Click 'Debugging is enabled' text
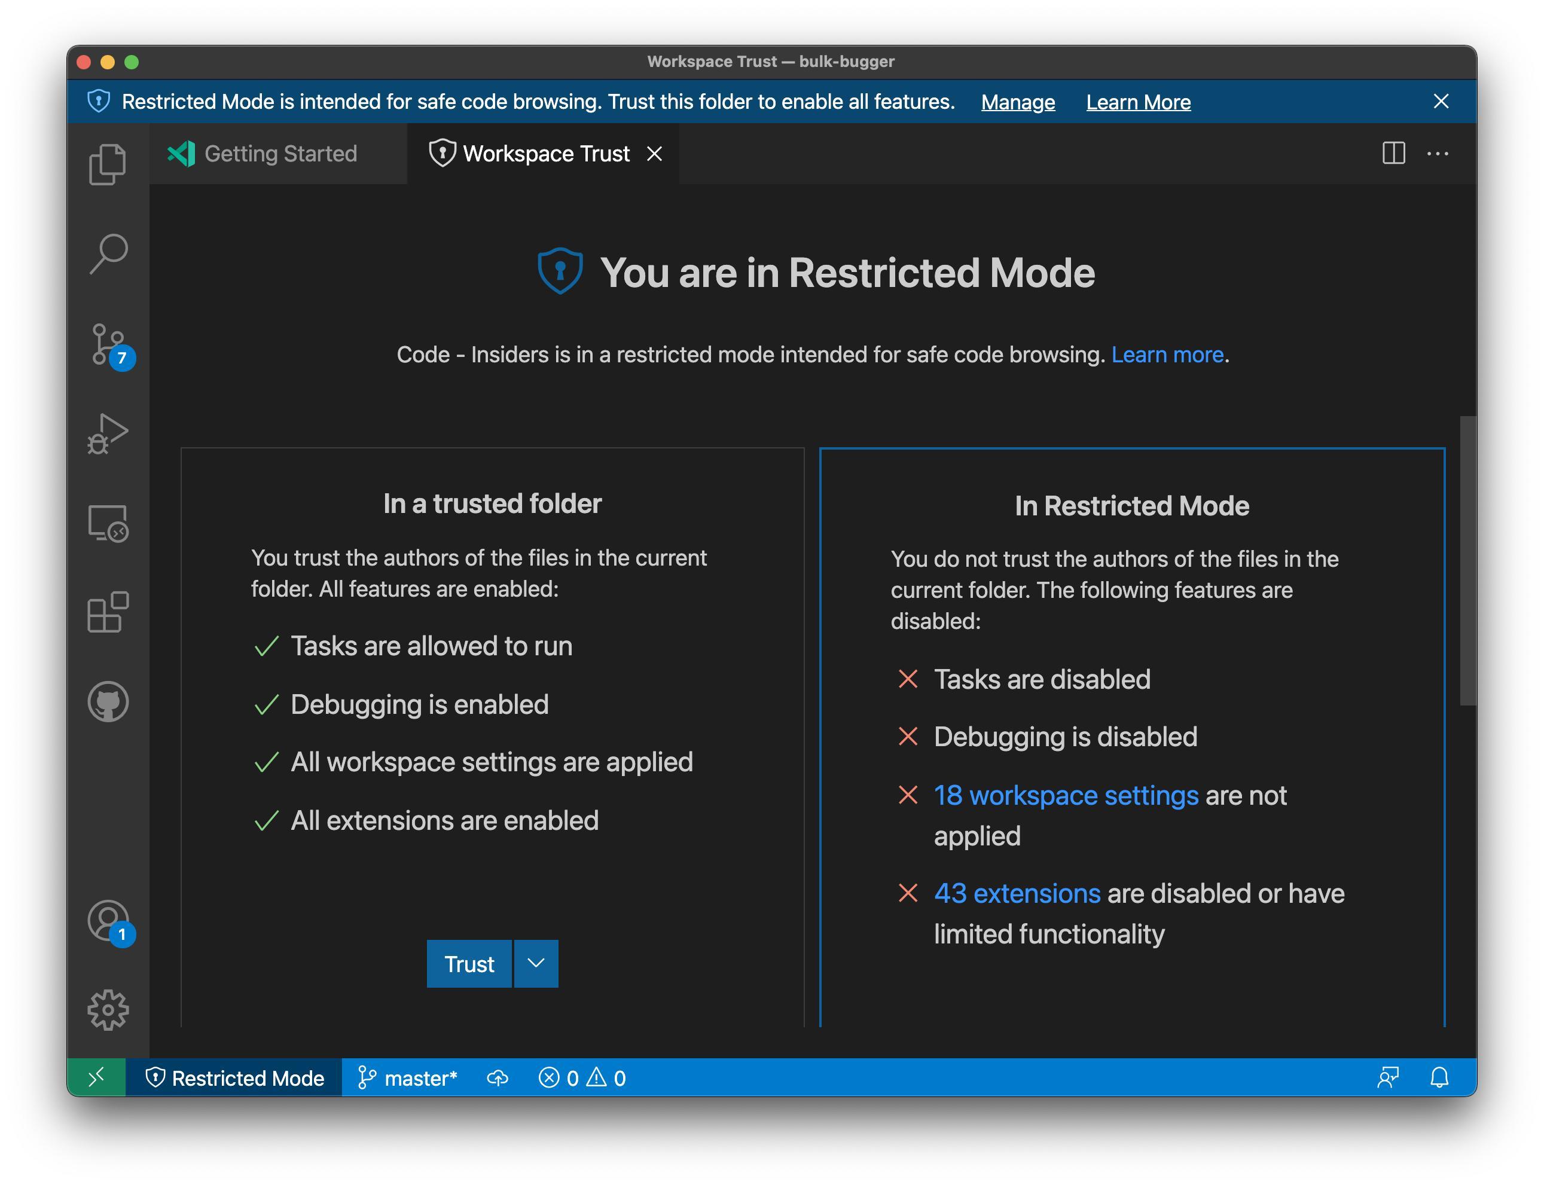 (420, 705)
